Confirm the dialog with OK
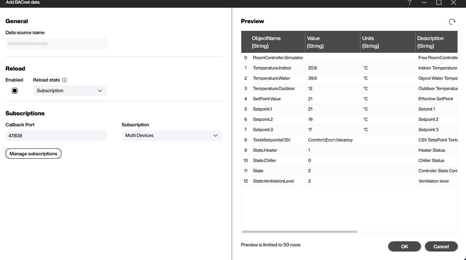The image size is (466, 260). click(x=404, y=246)
